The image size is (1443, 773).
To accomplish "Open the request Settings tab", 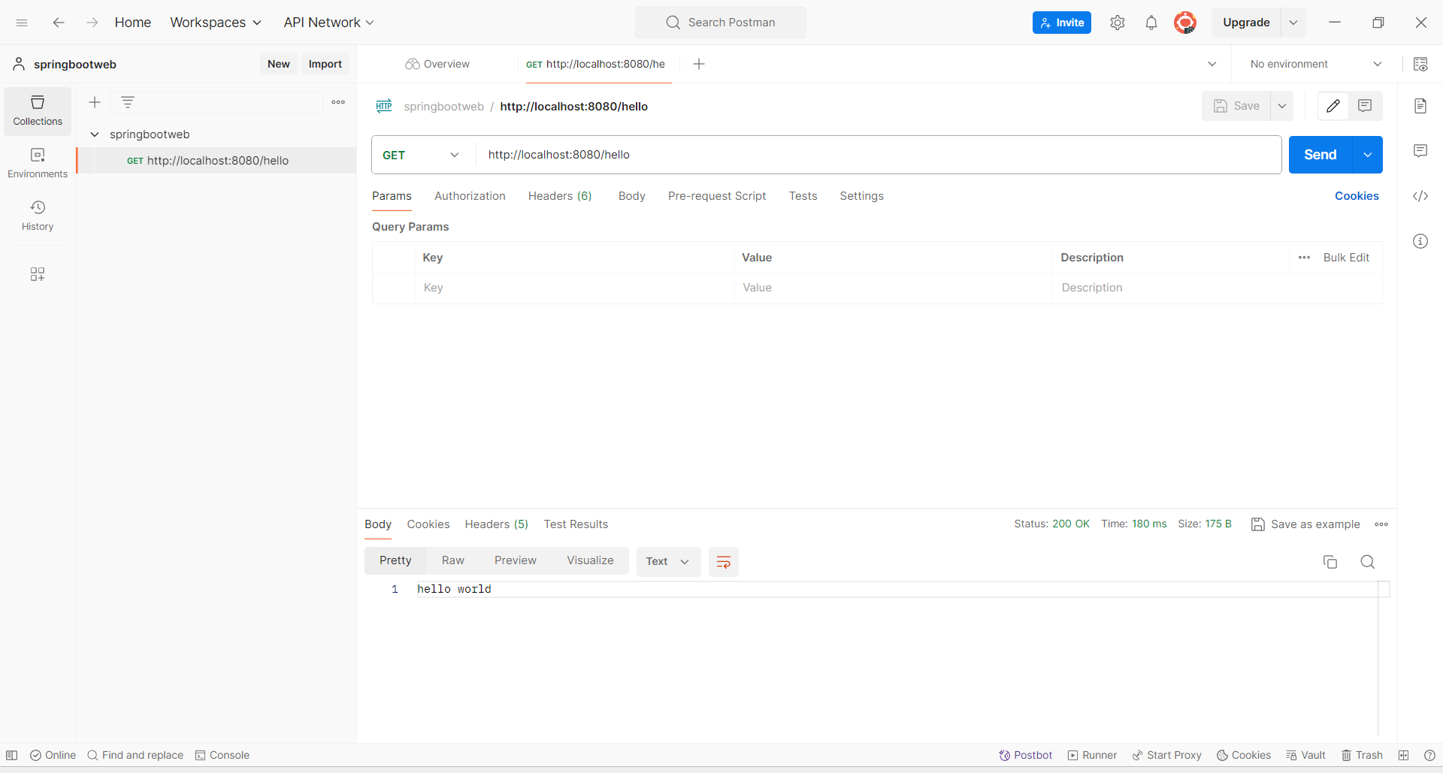I will 861,196.
